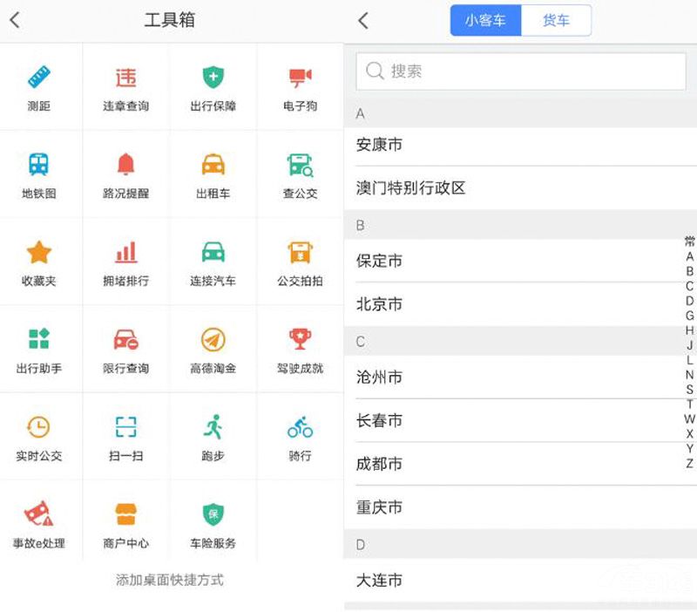
Task: Select 安康市 from the city list
Action: coord(520,145)
